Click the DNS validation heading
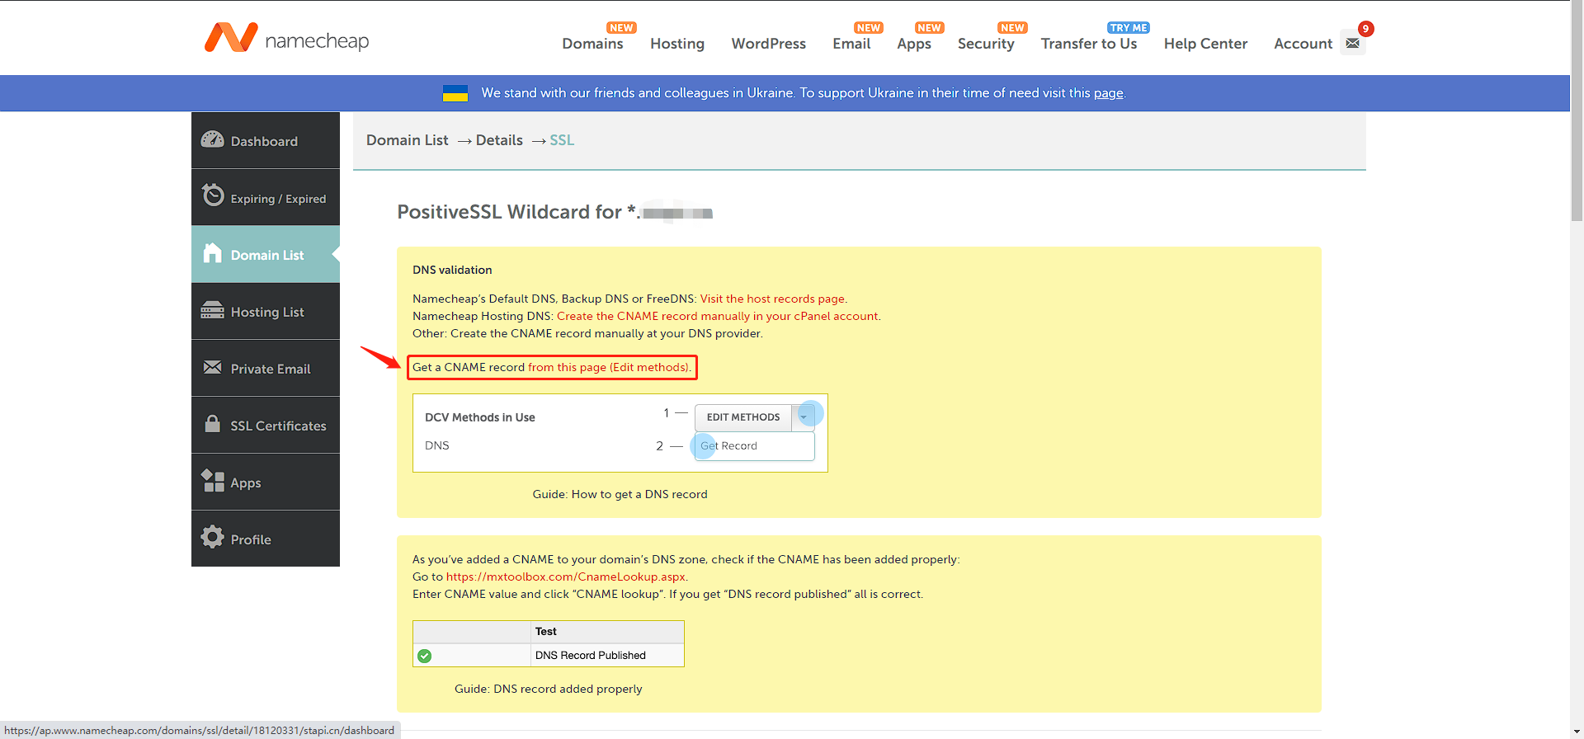Image resolution: width=1584 pixels, height=739 pixels. point(452,270)
